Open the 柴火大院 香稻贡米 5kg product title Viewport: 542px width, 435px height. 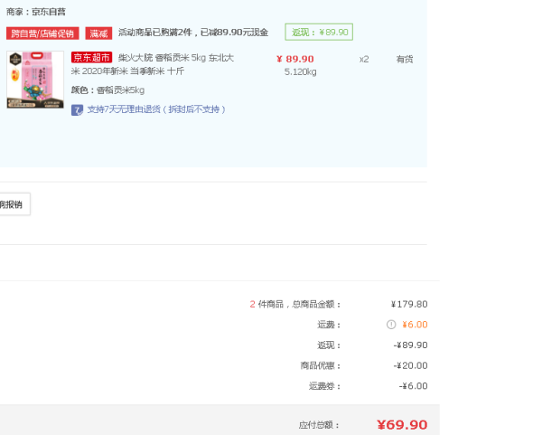pos(153,64)
